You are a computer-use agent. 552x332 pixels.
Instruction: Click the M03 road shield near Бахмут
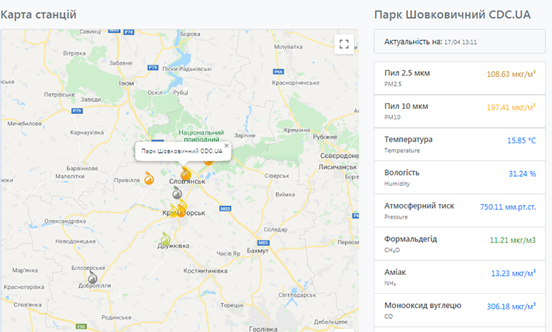(263, 243)
